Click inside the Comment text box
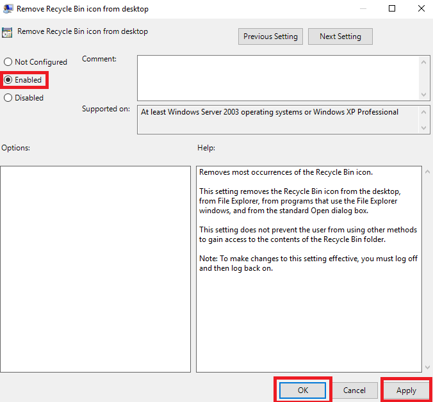This screenshot has width=433, height=402. pyautogui.click(x=279, y=78)
